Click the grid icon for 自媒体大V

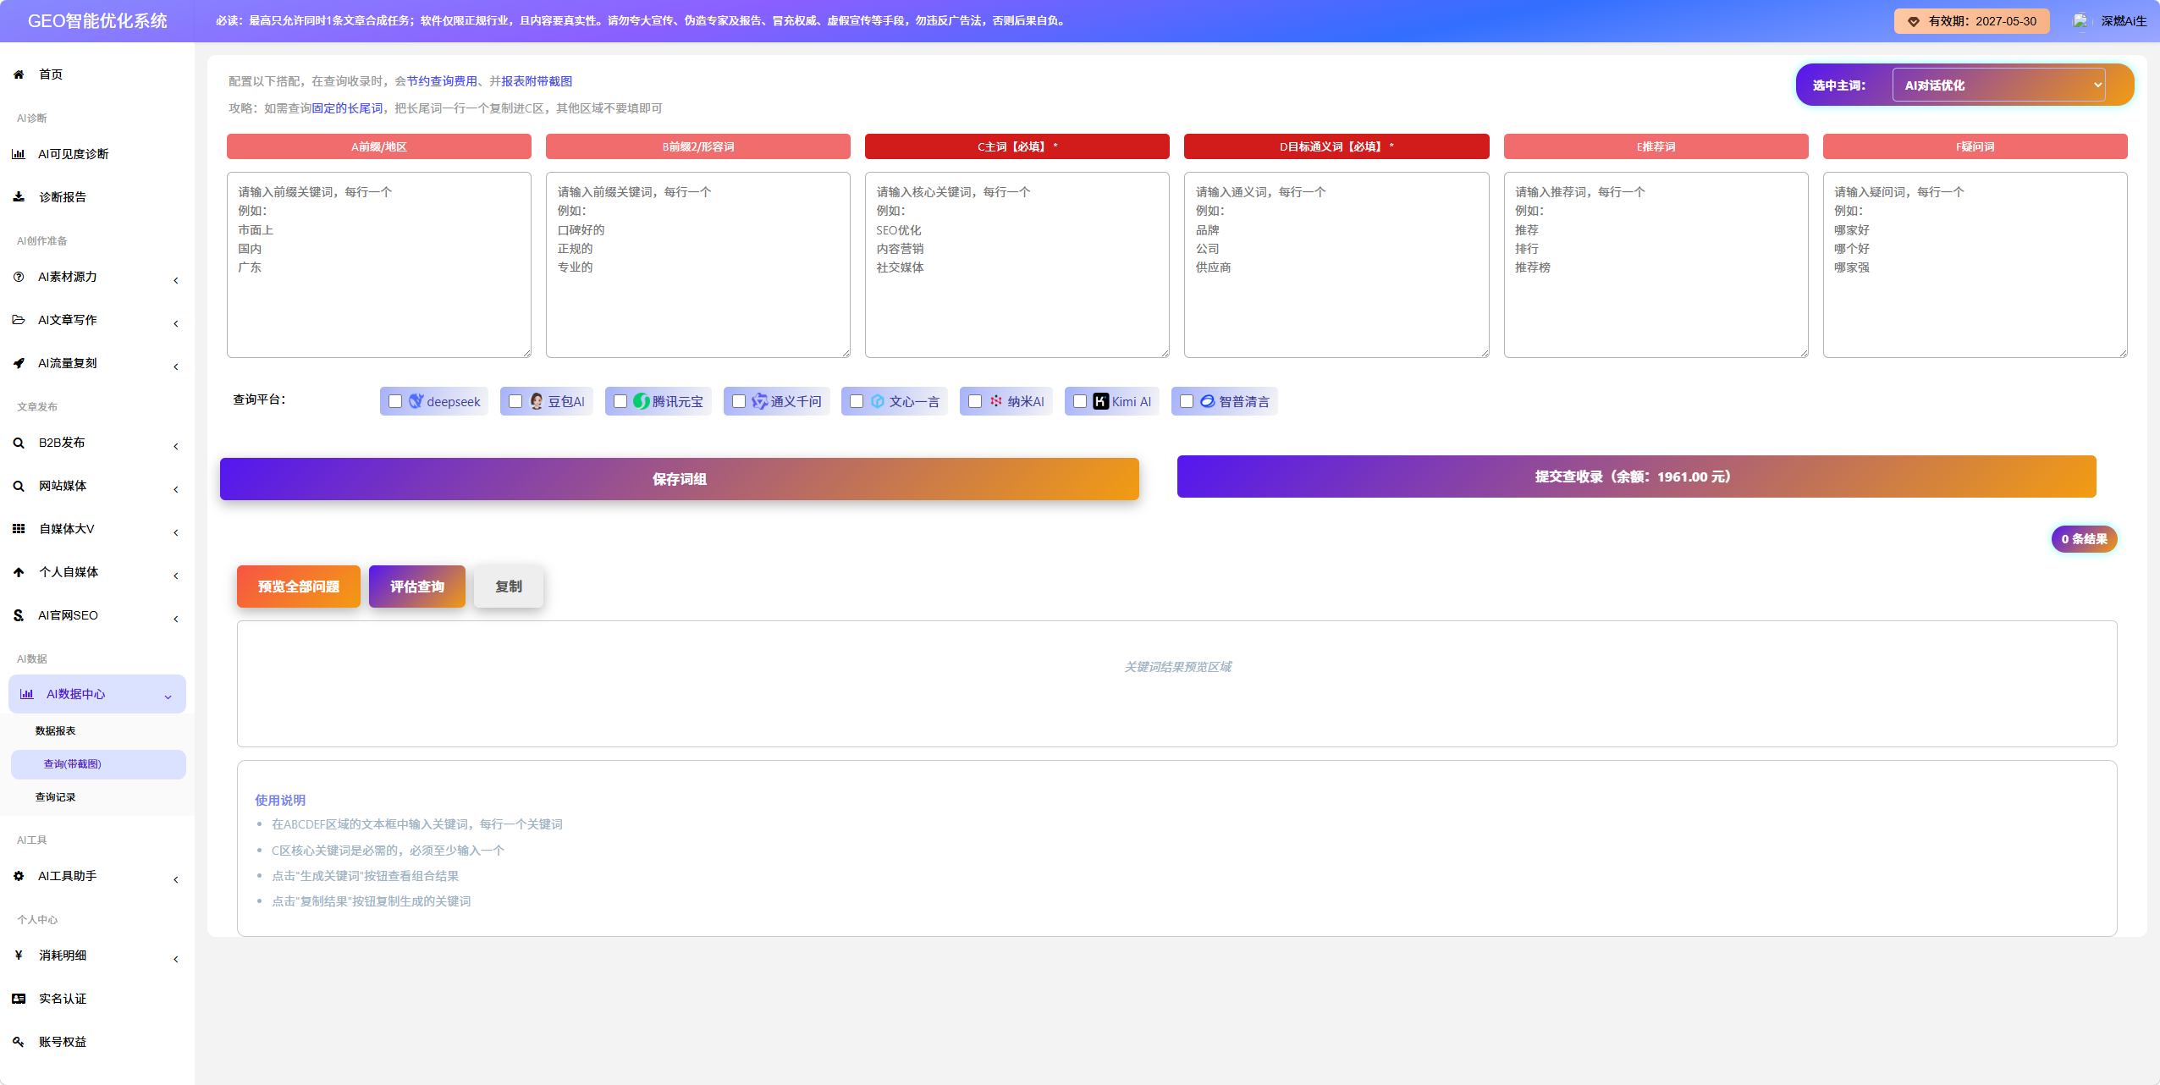19,529
